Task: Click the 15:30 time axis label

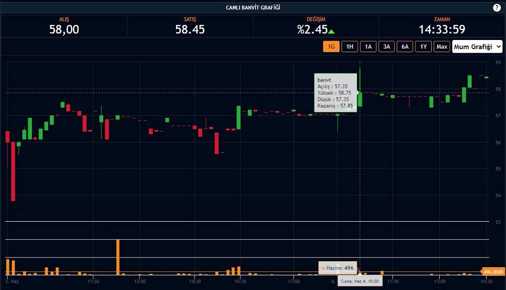Action: (x=240, y=281)
